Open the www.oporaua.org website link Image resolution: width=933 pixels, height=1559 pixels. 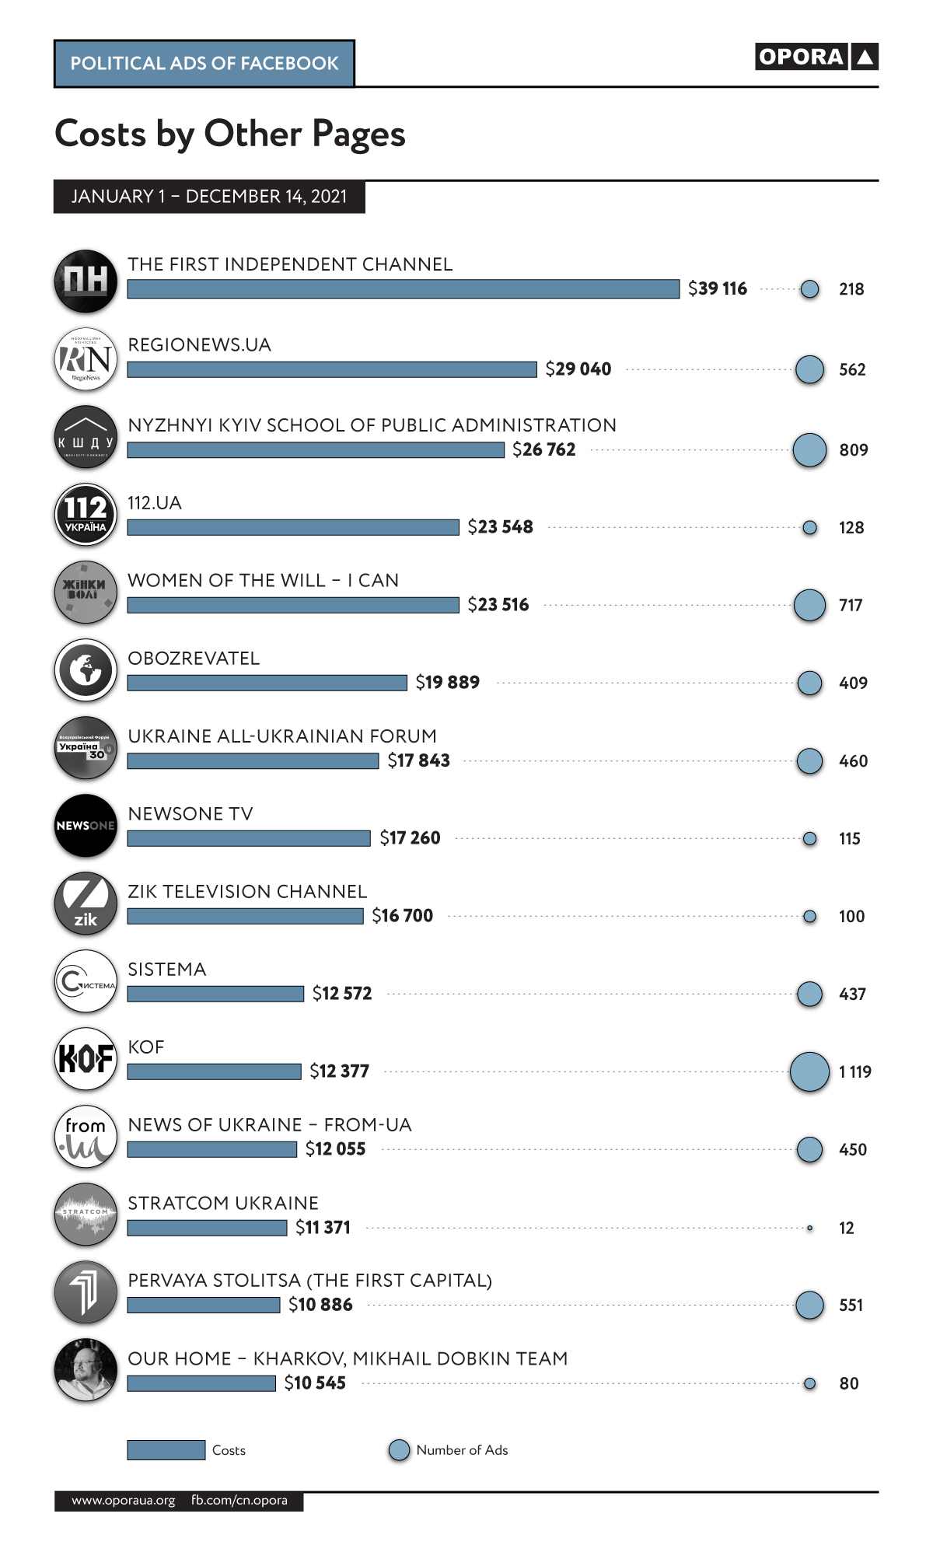[x=123, y=1500]
